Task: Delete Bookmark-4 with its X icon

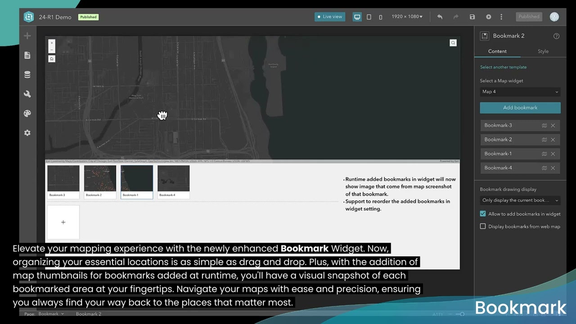Action: pos(553,168)
